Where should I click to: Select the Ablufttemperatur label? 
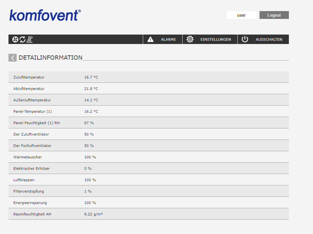point(29,89)
